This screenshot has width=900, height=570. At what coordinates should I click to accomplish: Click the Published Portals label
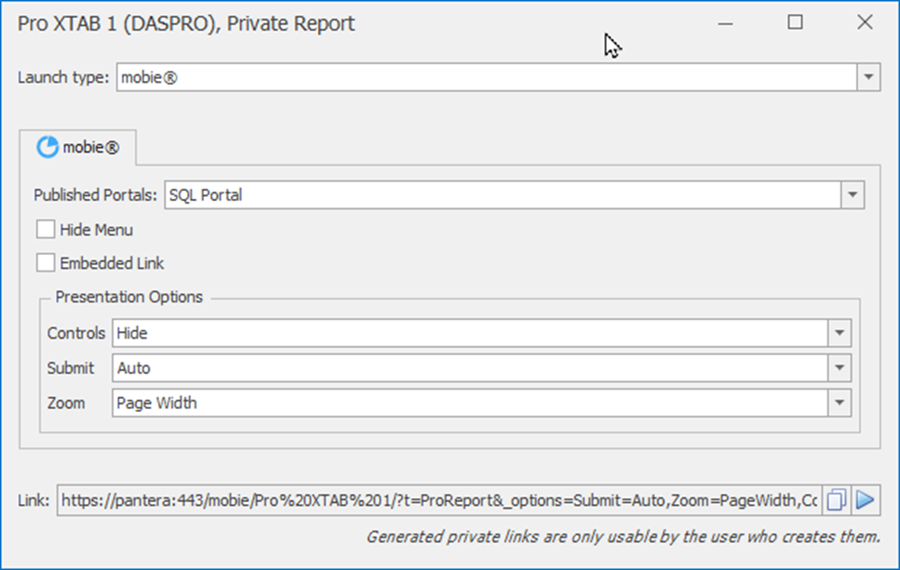coord(95,195)
